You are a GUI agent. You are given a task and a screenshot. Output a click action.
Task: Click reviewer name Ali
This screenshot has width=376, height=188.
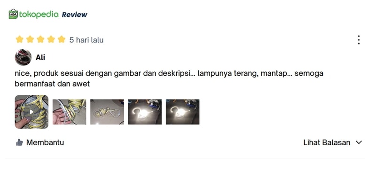click(40, 57)
